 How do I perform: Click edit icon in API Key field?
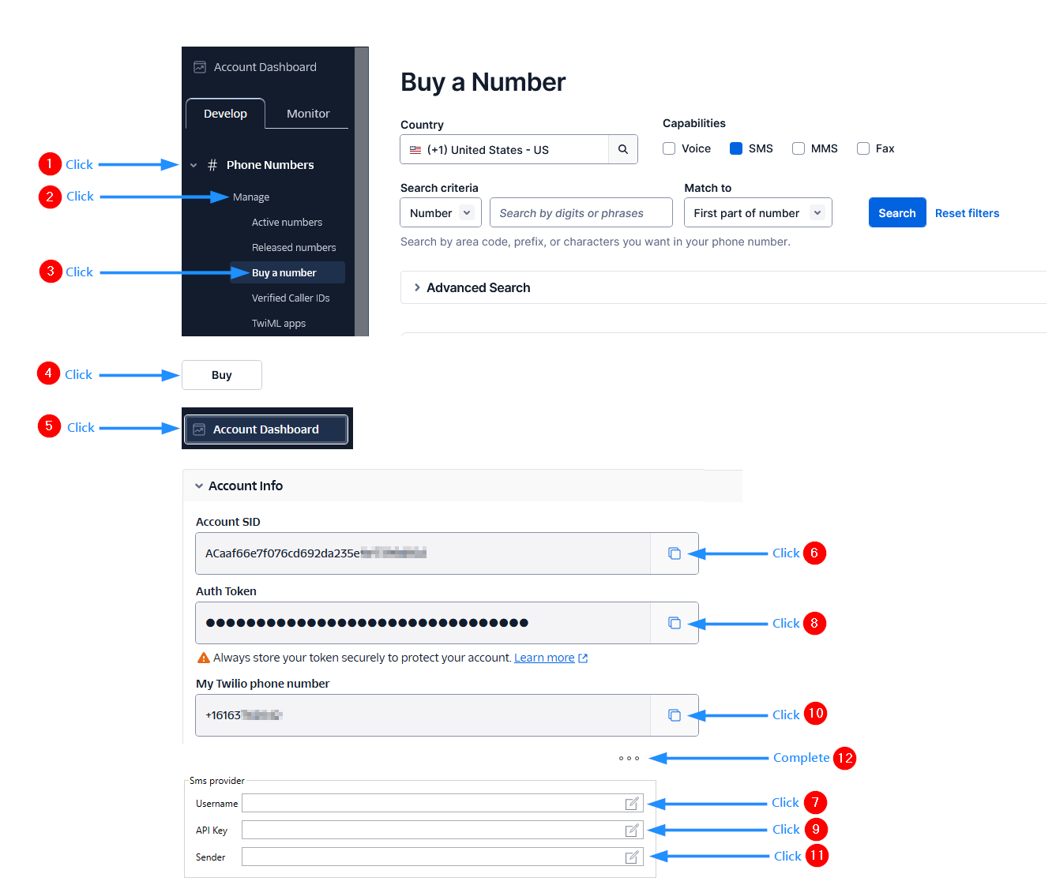tap(632, 831)
